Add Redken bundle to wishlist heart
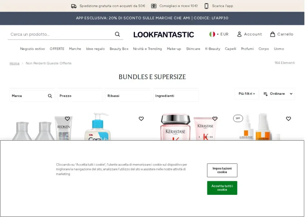 (67, 118)
